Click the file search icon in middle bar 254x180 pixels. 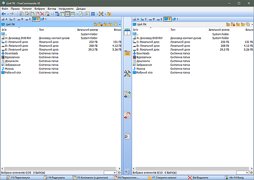click(x=127, y=136)
